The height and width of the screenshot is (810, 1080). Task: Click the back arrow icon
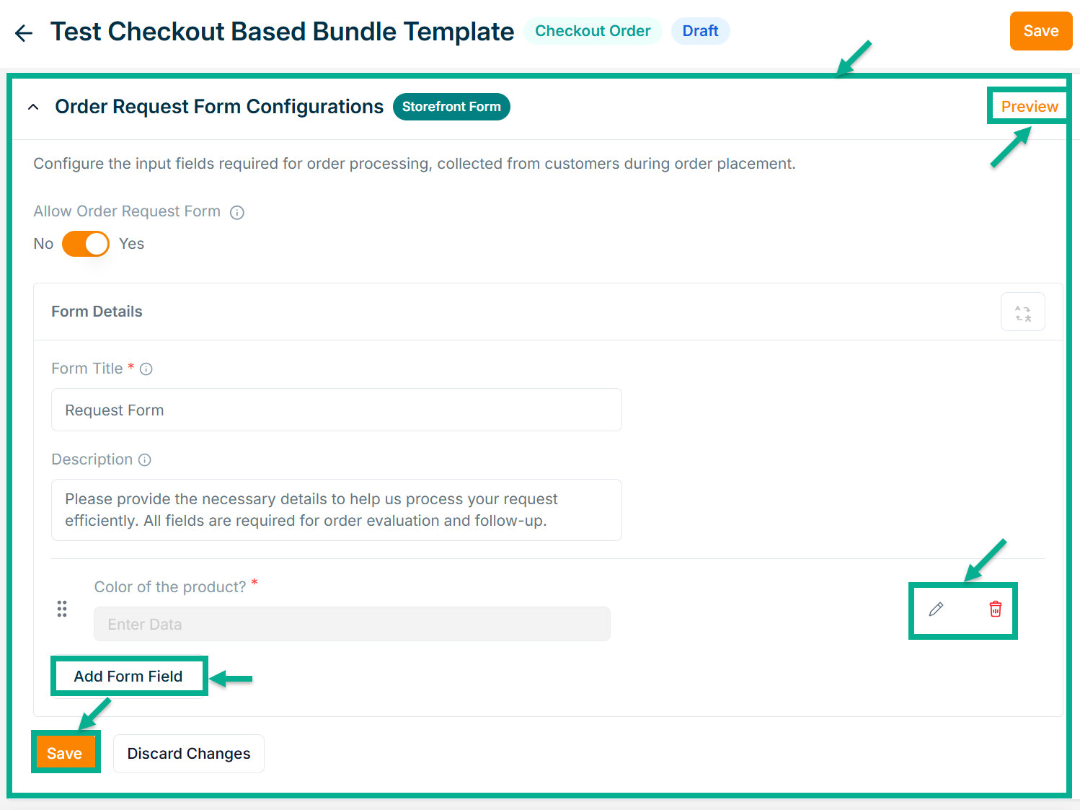point(24,33)
